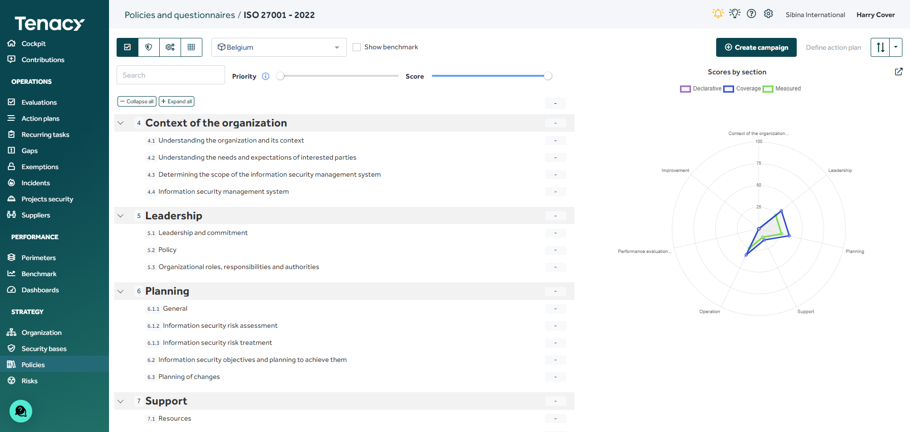The height and width of the screenshot is (432, 910).
Task: Switch to the shield view icon
Action: [x=149, y=47]
